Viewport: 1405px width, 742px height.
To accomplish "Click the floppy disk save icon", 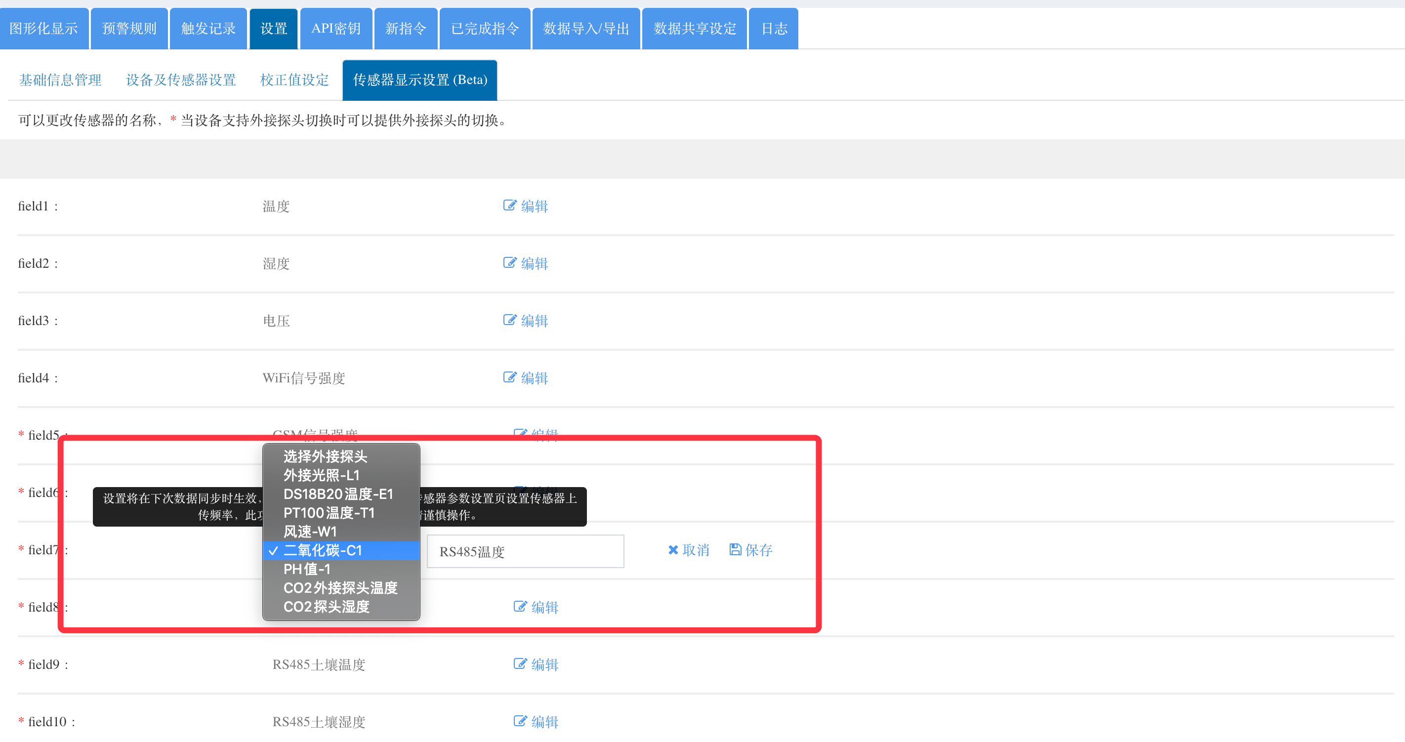I will (x=735, y=549).
